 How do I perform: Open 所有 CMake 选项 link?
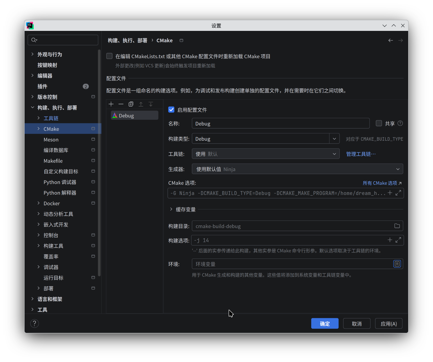[382, 183]
